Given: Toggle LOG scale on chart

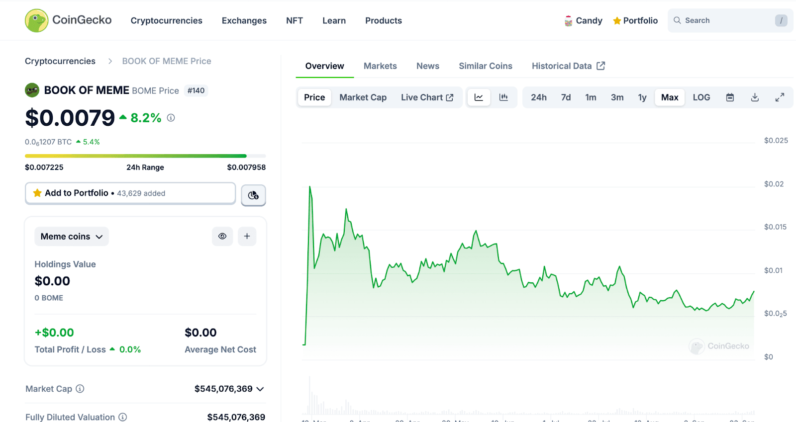Looking at the screenshot, I should click(x=701, y=97).
